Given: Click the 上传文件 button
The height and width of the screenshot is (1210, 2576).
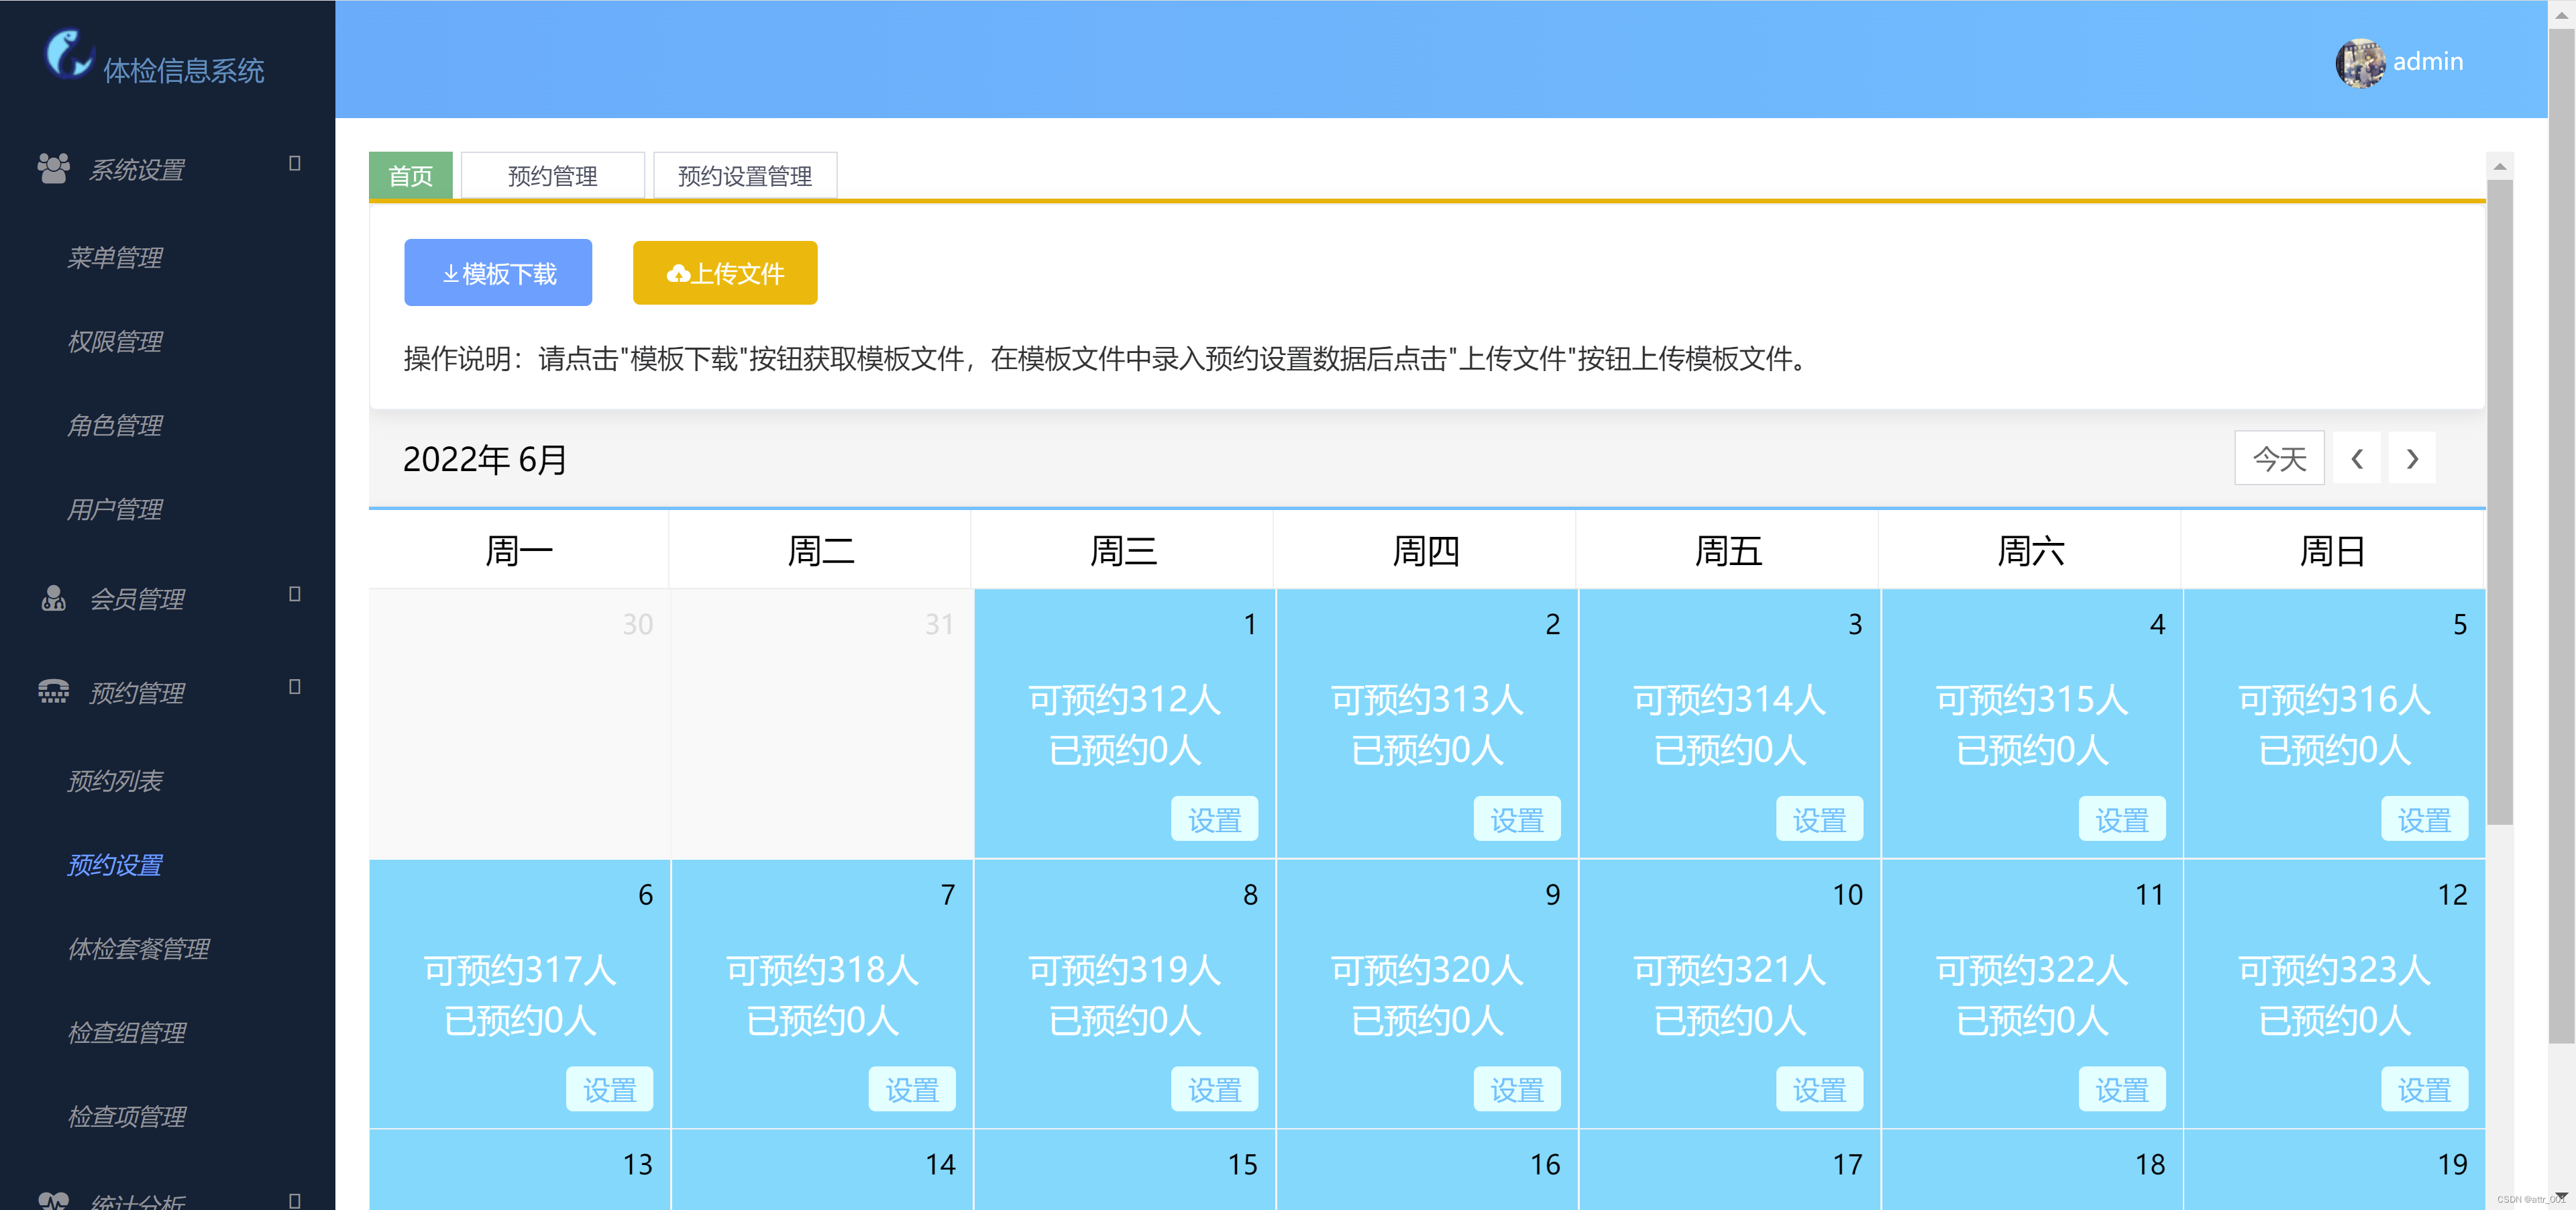Looking at the screenshot, I should [x=725, y=273].
